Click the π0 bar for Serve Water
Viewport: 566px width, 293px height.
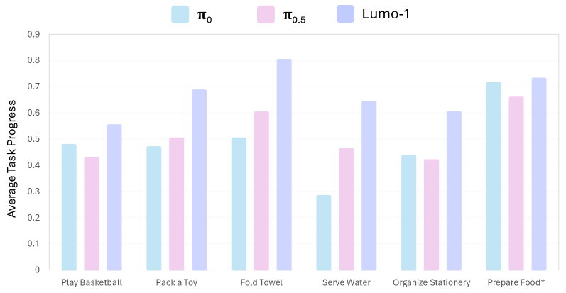(324, 232)
